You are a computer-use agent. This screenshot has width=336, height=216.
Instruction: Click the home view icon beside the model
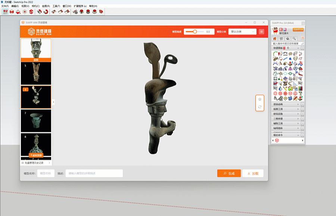[260, 99]
